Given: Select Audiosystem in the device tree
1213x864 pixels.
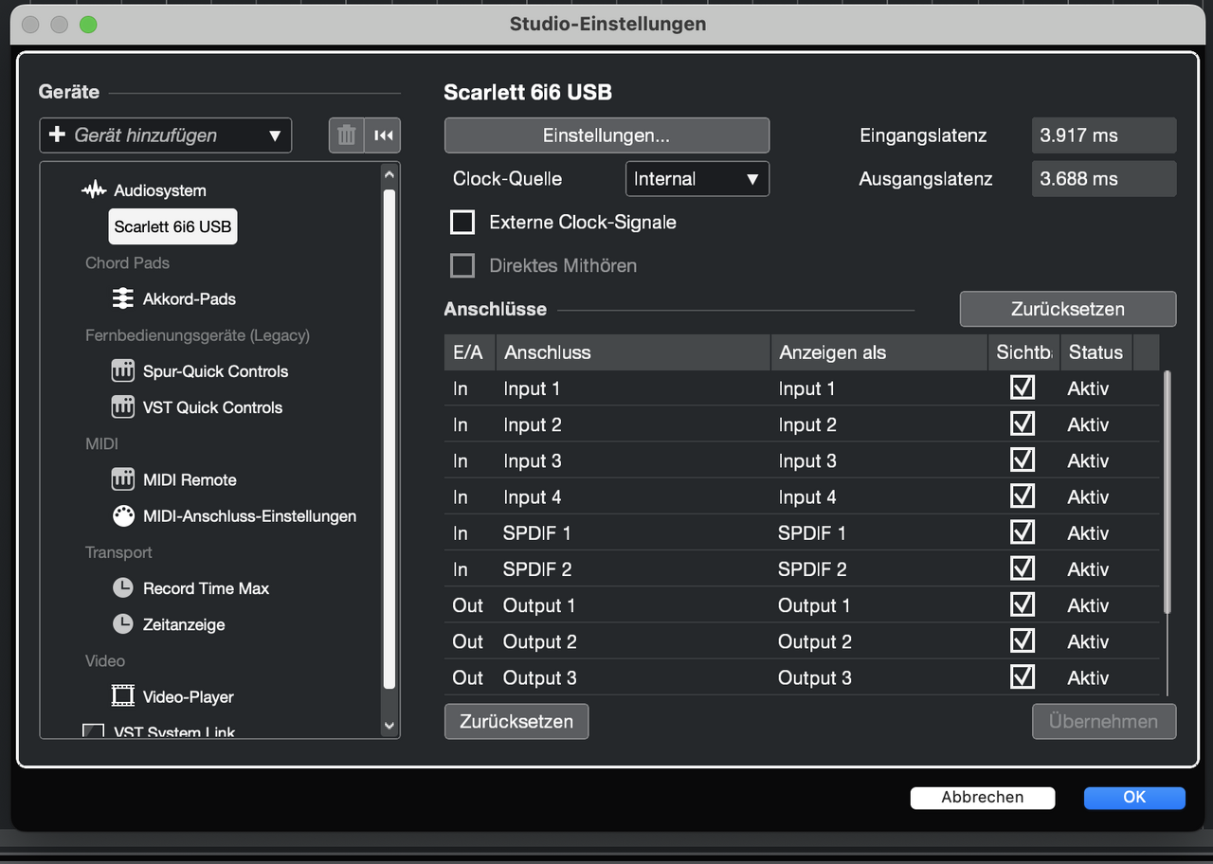Looking at the screenshot, I should [x=160, y=190].
